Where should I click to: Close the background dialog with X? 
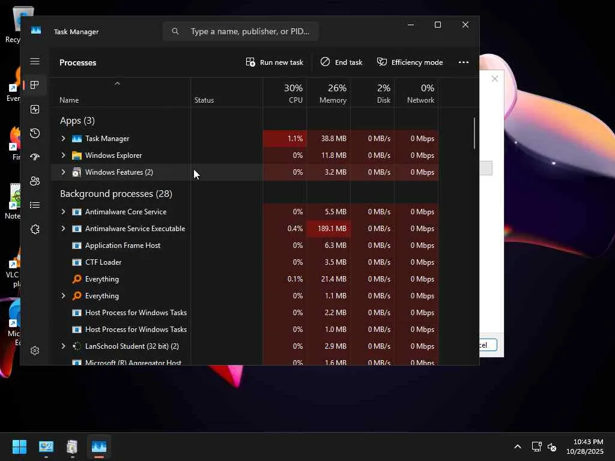pos(495,79)
